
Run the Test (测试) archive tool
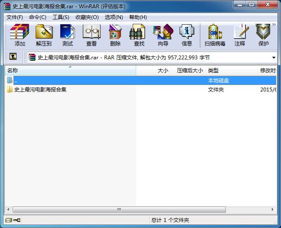68,35
